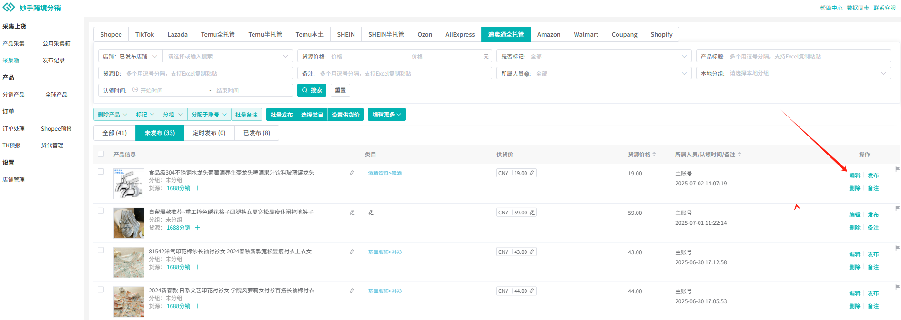The height and width of the screenshot is (320, 901).
Task: Click the 设置供货价 button
Action: (345, 115)
